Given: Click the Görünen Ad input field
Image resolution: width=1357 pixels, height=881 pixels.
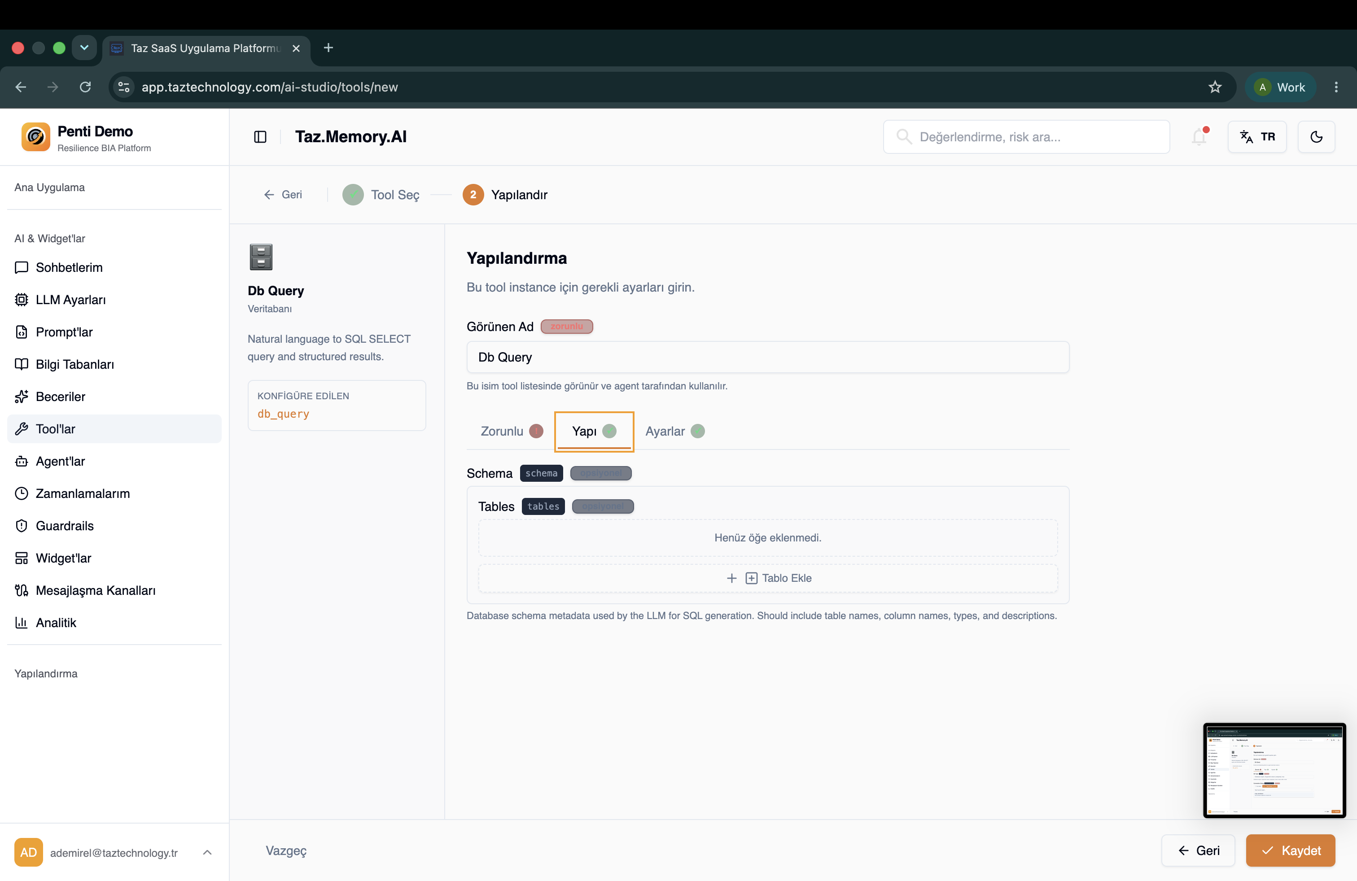Looking at the screenshot, I should 767,358.
